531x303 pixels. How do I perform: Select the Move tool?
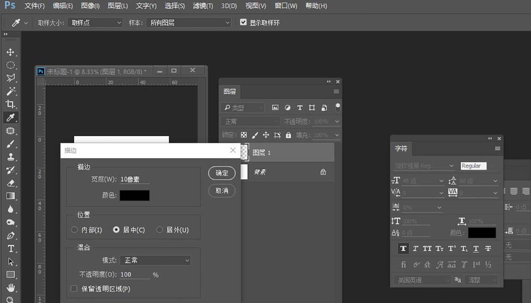tap(11, 52)
